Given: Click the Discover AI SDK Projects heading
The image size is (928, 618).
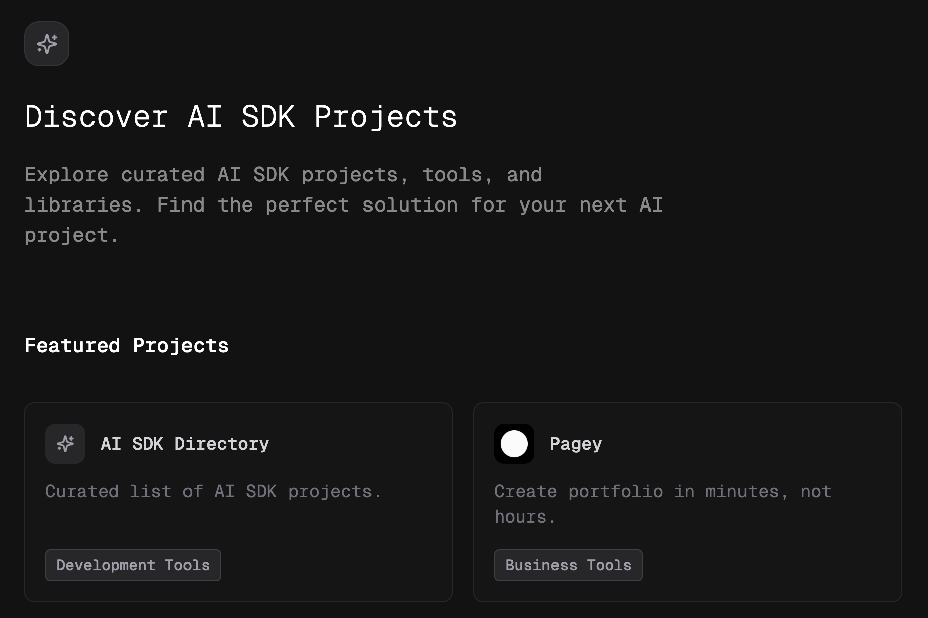Looking at the screenshot, I should point(241,117).
